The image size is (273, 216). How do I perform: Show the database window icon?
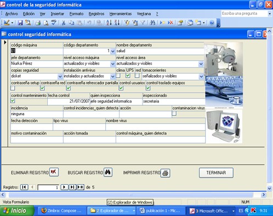(x=190, y=22)
